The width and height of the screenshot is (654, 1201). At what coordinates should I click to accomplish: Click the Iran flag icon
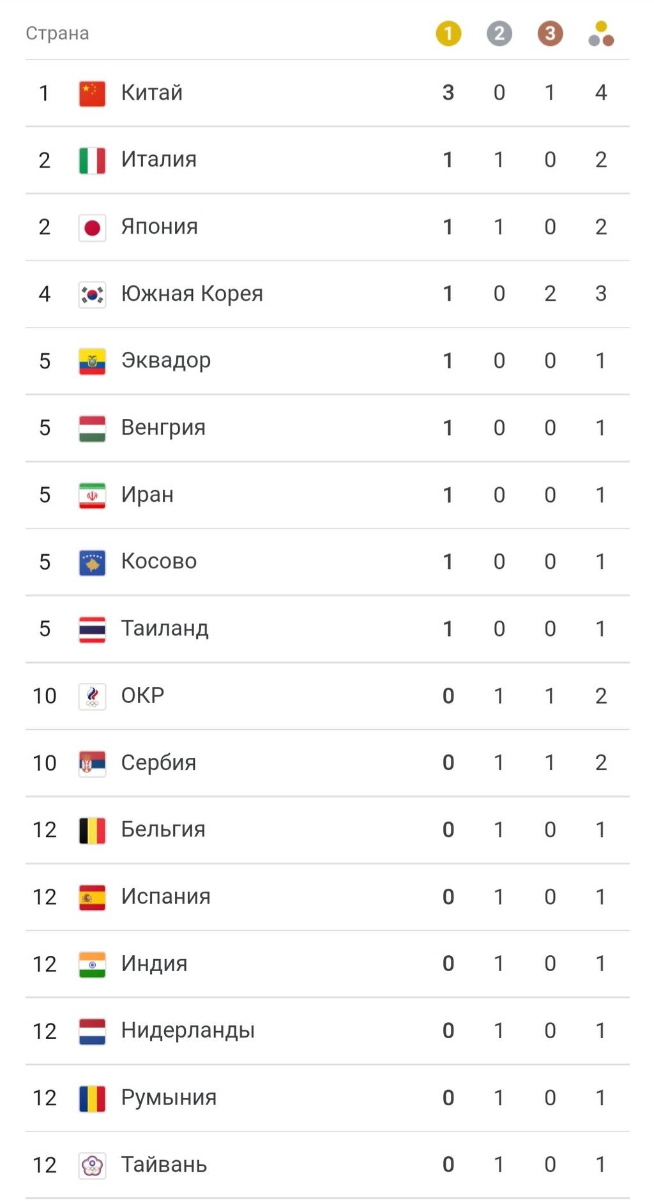(92, 495)
